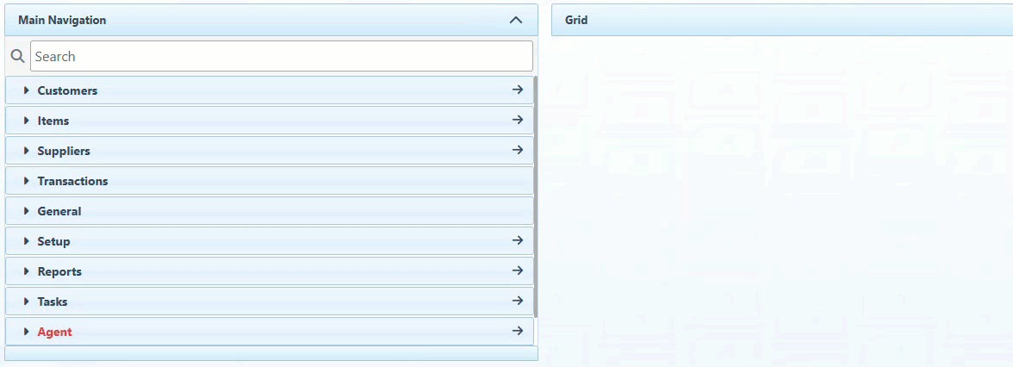Collapse the Main Navigation panel
This screenshot has height=367, width=1013.
click(x=516, y=20)
